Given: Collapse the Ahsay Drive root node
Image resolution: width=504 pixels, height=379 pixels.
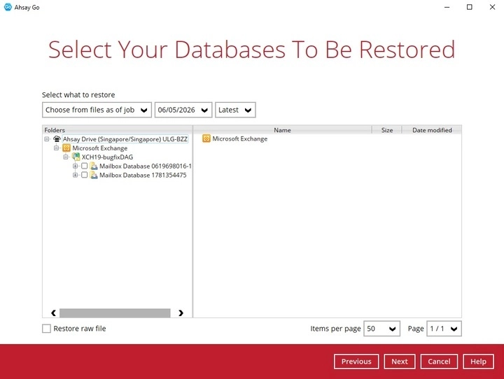Looking at the screenshot, I should tap(47, 139).
